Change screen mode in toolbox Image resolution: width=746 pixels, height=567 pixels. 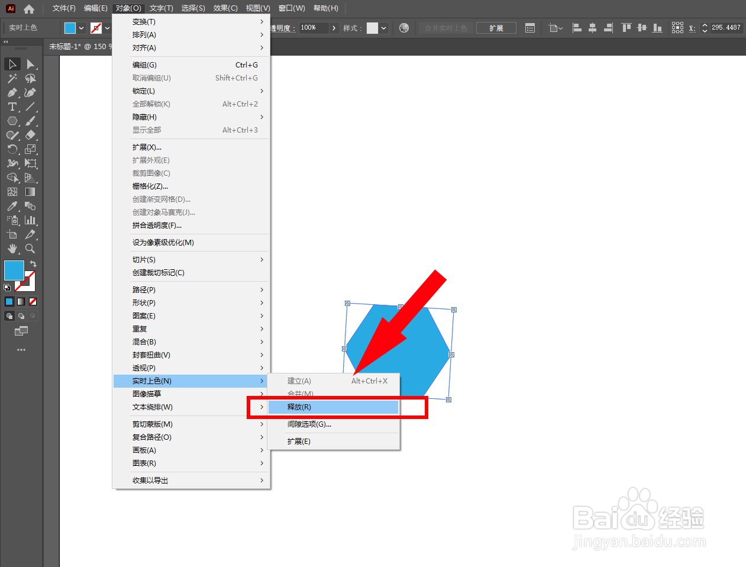(21, 331)
